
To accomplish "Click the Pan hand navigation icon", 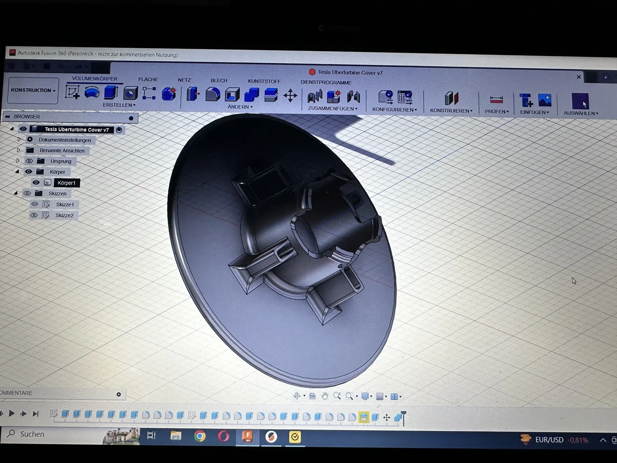I will pos(325,396).
